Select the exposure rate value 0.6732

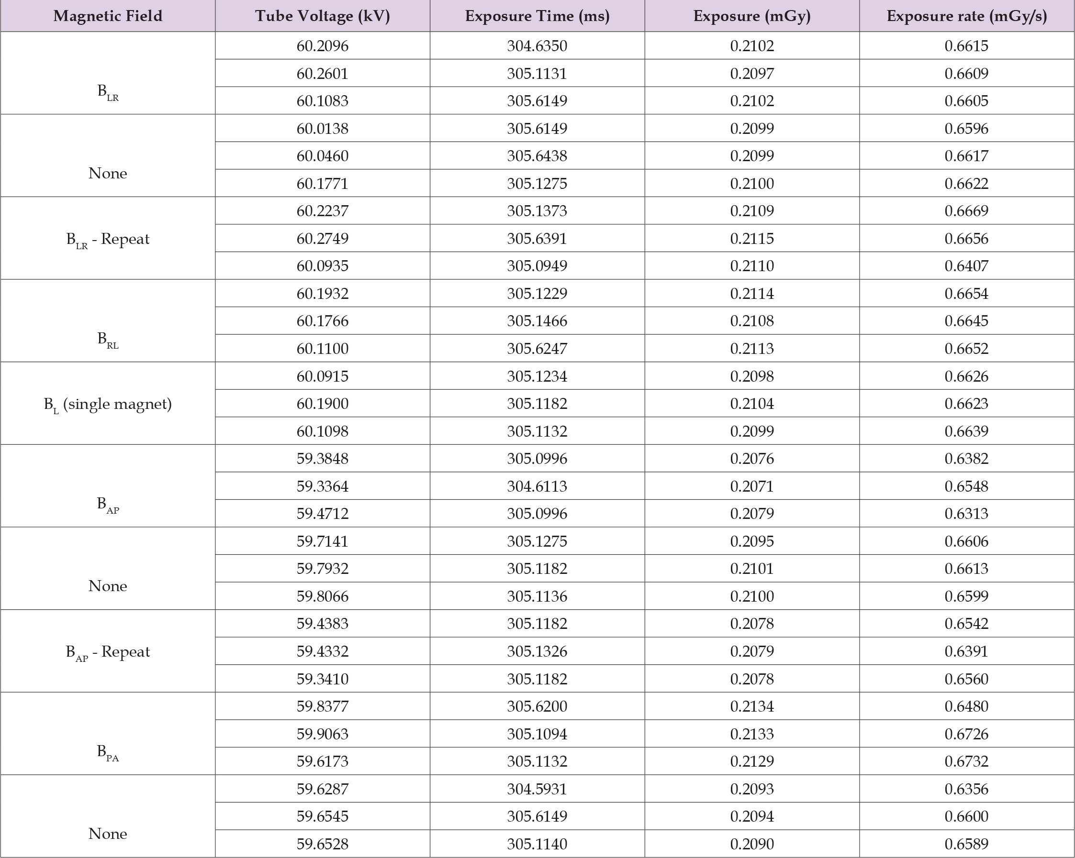(x=966, y=761)
